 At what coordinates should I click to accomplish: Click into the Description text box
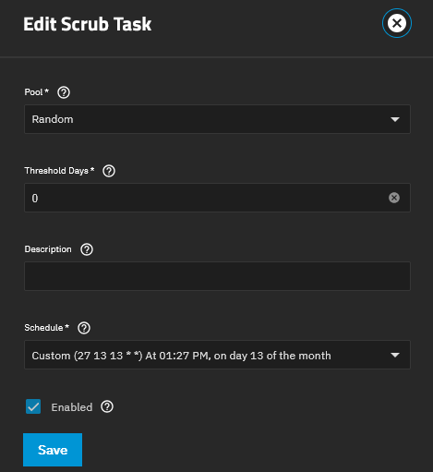click(217, 276)
